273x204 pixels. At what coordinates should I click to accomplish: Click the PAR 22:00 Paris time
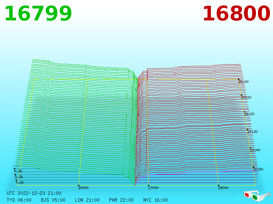click(x=121, y=200)
